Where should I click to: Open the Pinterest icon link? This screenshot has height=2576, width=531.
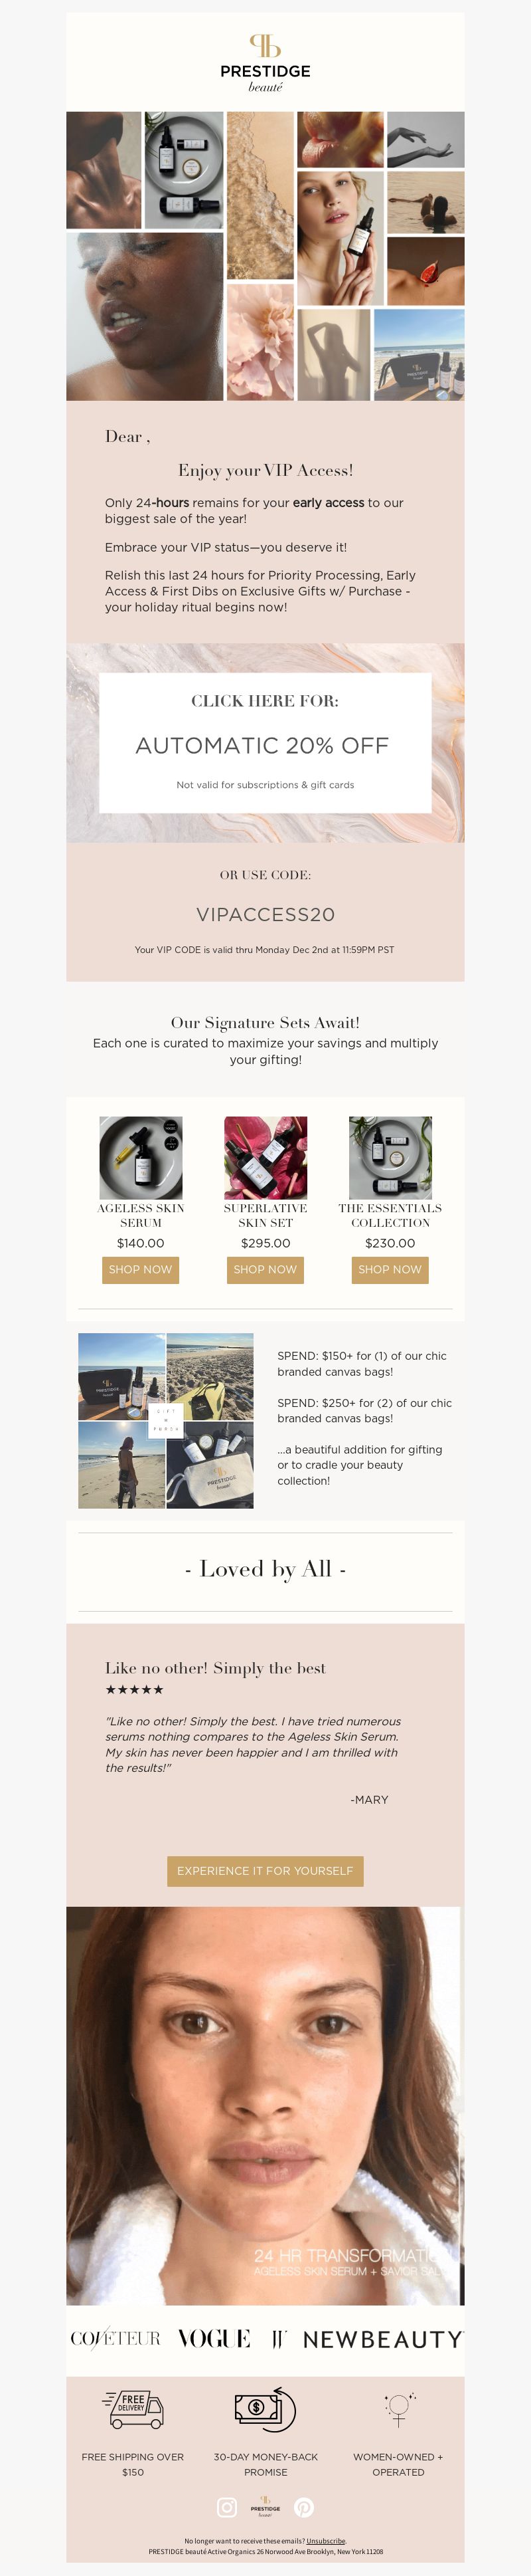[x=303, y=2506]
